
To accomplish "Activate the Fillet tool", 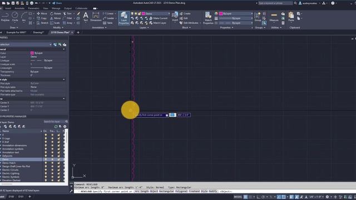I will 67,18.
